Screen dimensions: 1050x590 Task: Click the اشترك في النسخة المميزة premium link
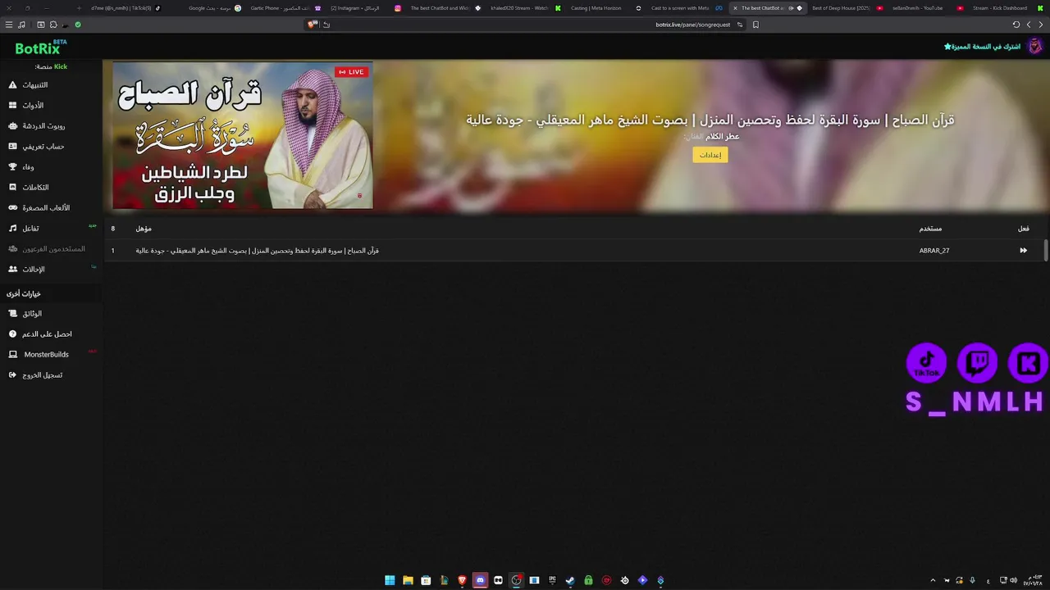[x=982, y=47]
